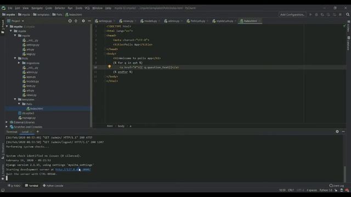This screenshot has height=197, width=351.
Task: Open the VCS menu
Action: coord(87,8)
